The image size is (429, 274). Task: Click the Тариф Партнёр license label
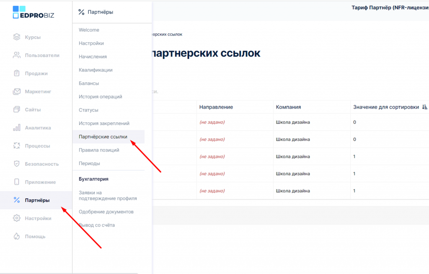pyautogui.click(x=390, y=8)
